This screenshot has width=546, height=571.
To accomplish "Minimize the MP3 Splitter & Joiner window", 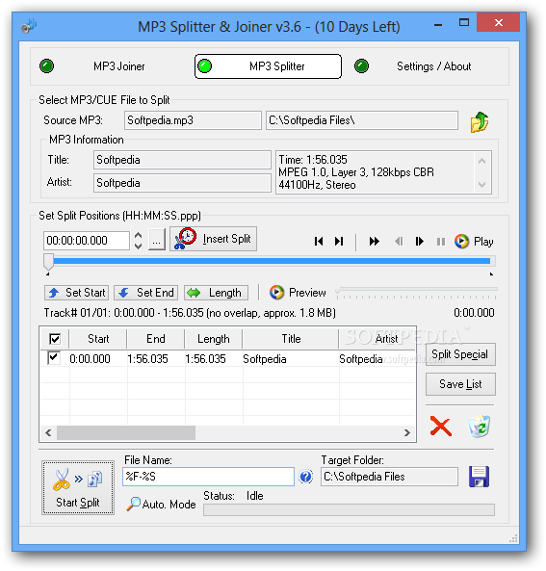I will click(438, 25).
